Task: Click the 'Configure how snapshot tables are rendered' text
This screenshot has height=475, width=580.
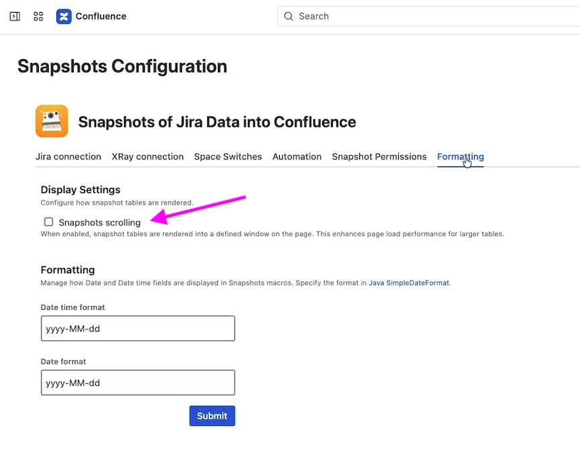Action: tap(117, 203)
